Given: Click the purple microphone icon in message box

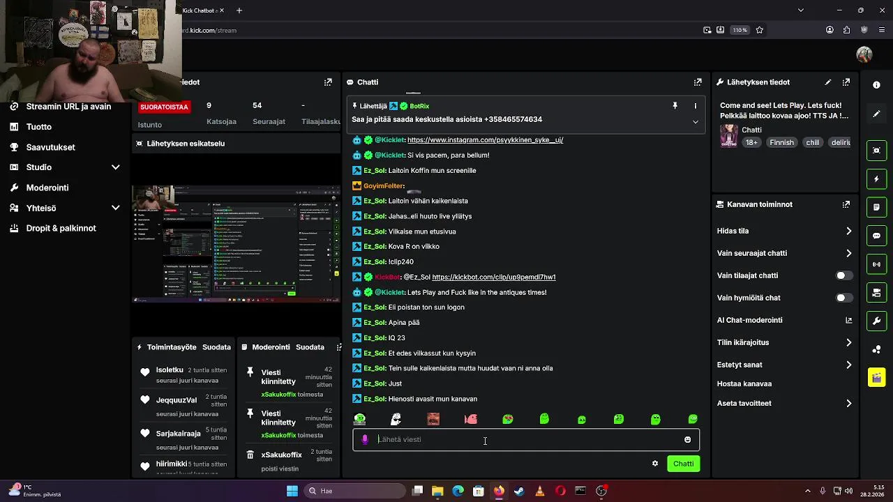Looking at the screenshot, I should pyautogui.click(x=365, y=439).
